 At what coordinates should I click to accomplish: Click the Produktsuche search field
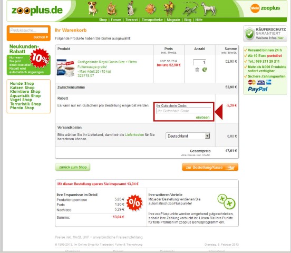click(29, 30)
